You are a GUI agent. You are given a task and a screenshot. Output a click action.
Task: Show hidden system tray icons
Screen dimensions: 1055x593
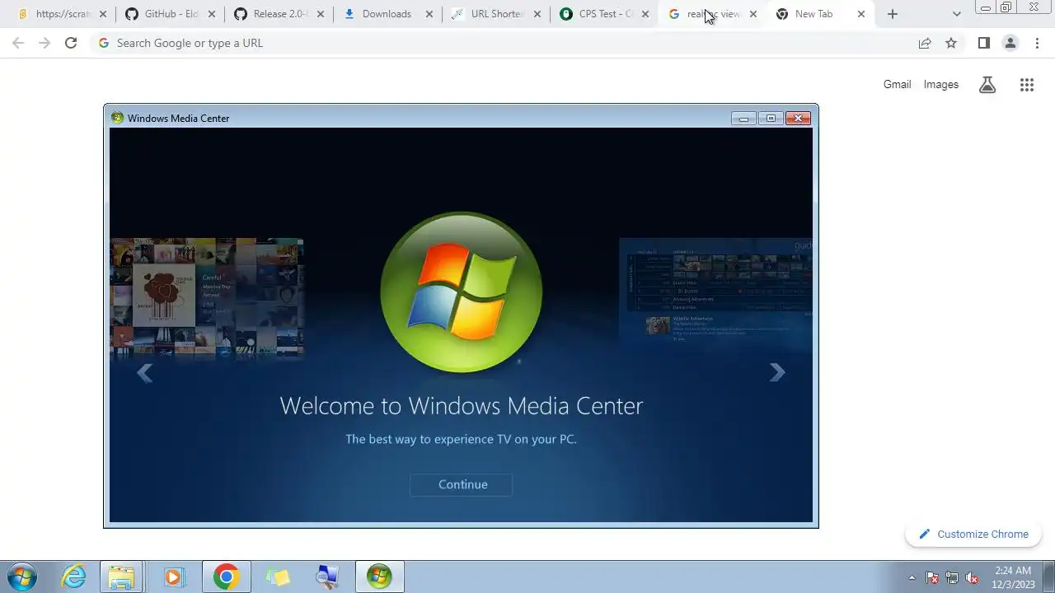click(x=912, y=577)
